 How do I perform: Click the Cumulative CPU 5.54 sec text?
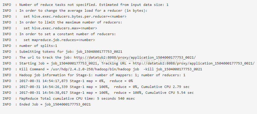coord(169,93)
